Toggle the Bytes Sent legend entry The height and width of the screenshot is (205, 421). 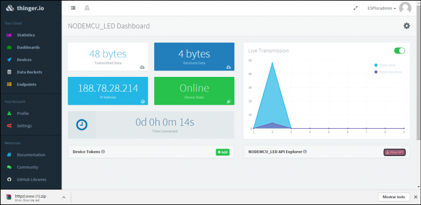(x=385, y=65)
